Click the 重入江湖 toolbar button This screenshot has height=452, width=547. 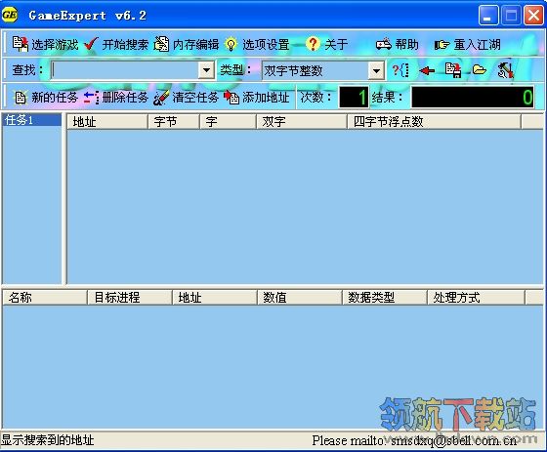coord(468,44)
